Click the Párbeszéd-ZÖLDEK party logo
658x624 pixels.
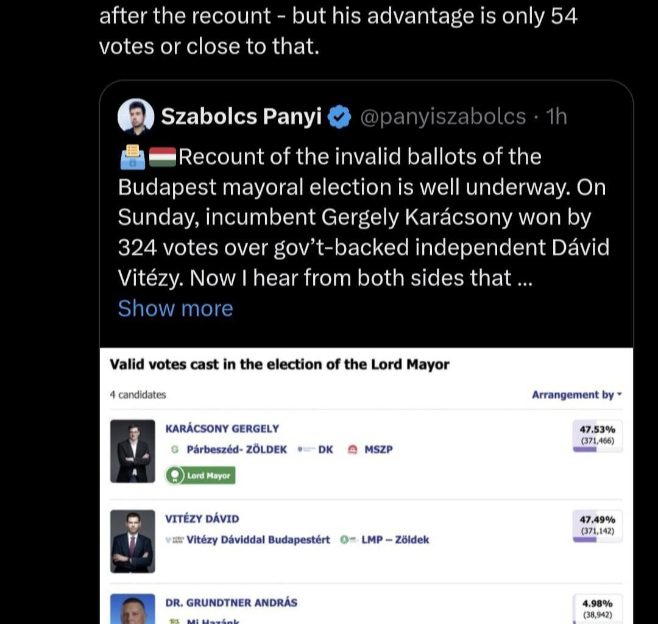click(175, 449)
